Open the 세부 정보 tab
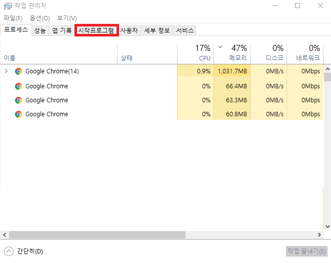Viewport: 331px width, 263px height. pyautogui.click(x=157, y=31)
